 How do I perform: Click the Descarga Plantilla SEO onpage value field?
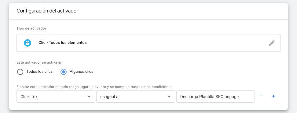click(215, 97)
